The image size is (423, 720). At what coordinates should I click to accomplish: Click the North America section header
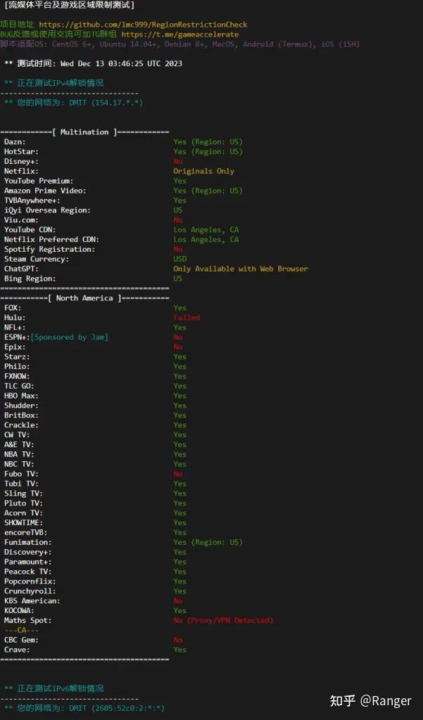(84, 298)
